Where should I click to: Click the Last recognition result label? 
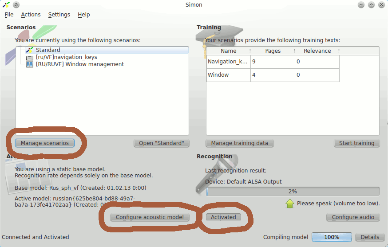click(x=236, y=171)
